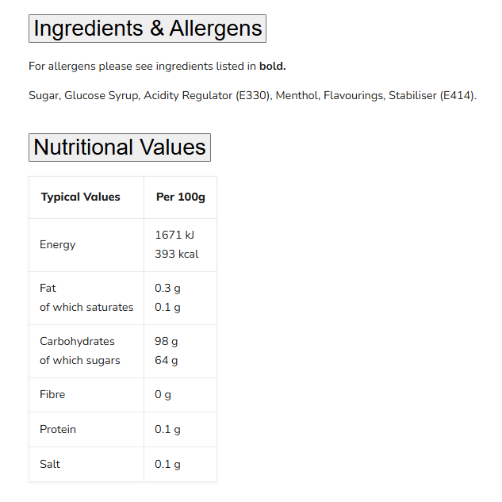
Task: Click the Fat row label
Action: 48,288
